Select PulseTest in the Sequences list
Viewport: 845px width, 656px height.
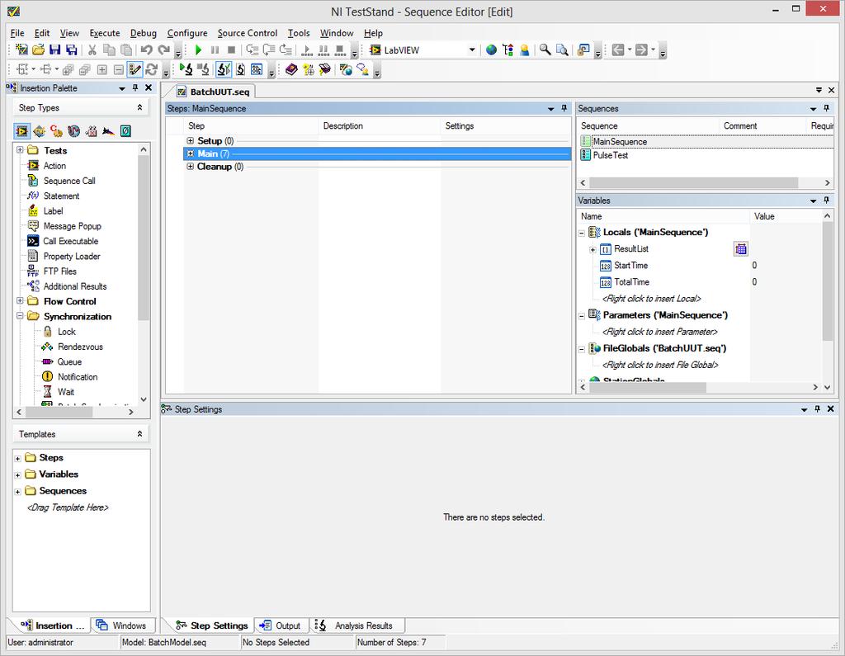(x=611, y=155)
